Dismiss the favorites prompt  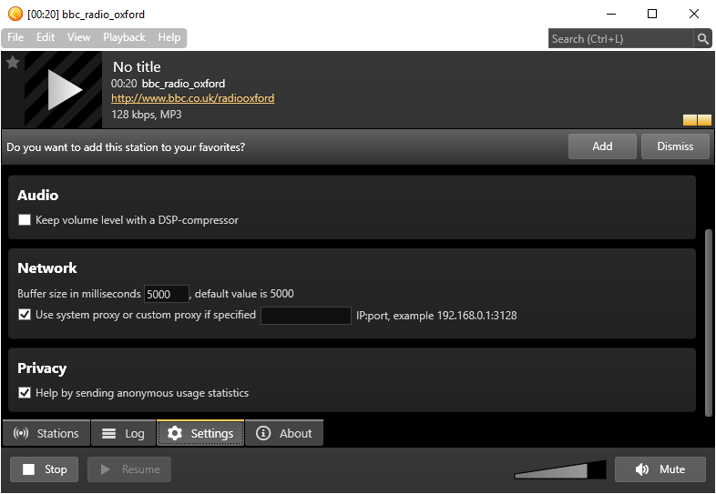(675, 146)
